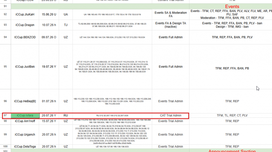Click row header 94
The image size is (272, 152).
pos(5,37)
